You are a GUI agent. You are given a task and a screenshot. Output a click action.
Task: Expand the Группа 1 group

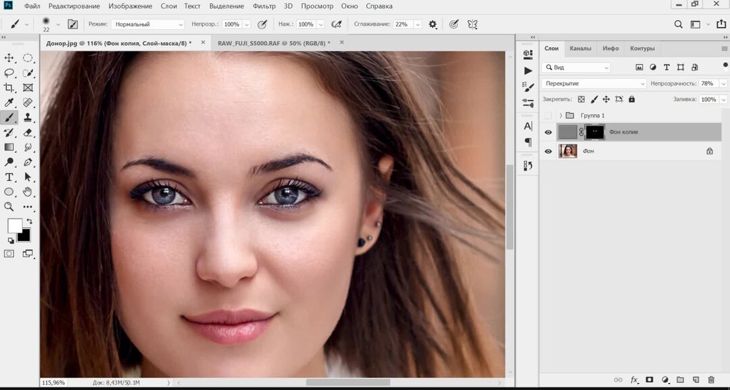coord(560,115)
